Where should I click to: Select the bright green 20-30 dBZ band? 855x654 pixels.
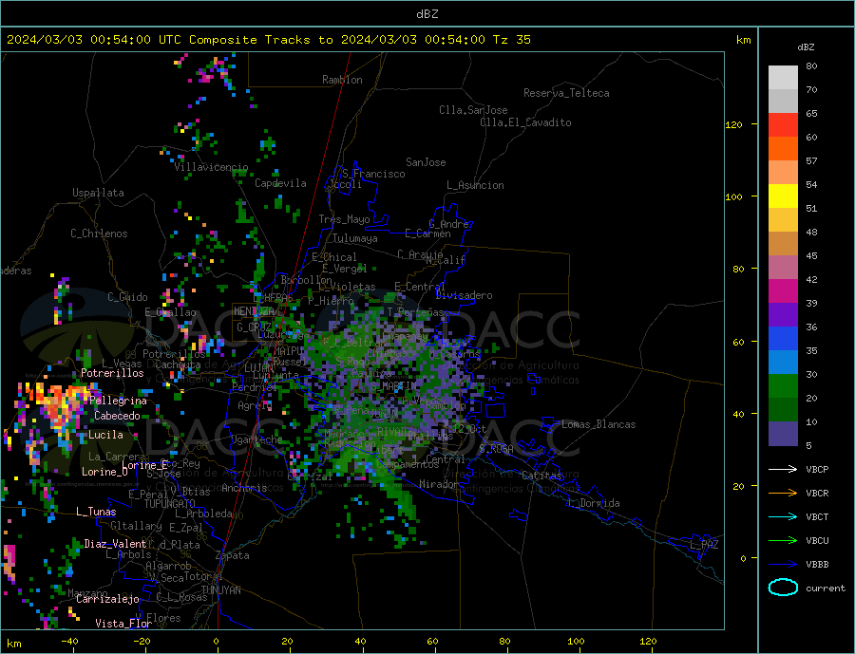point(783,386)
